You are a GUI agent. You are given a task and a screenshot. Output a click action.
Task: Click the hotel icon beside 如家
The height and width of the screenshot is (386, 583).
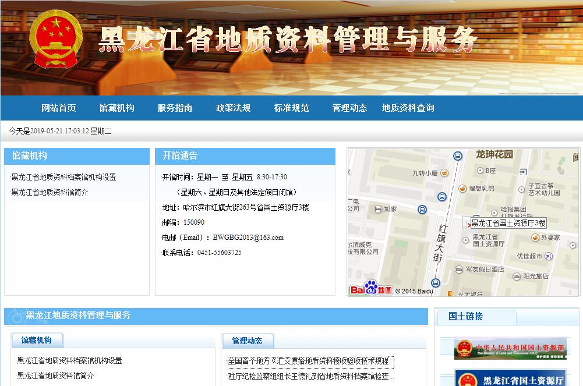pyautogui.click(x=378, y=209)
